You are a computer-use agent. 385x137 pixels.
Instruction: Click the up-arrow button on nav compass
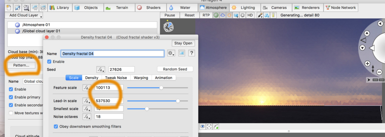click(367, 33)
